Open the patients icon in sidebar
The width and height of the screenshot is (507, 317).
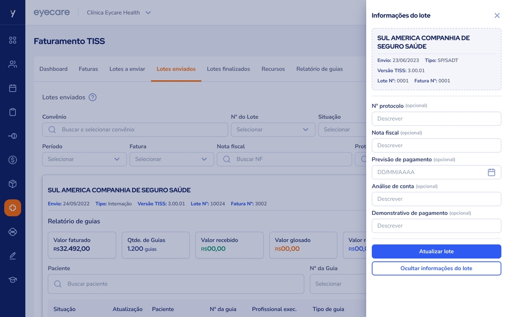[x=12, y=64]
